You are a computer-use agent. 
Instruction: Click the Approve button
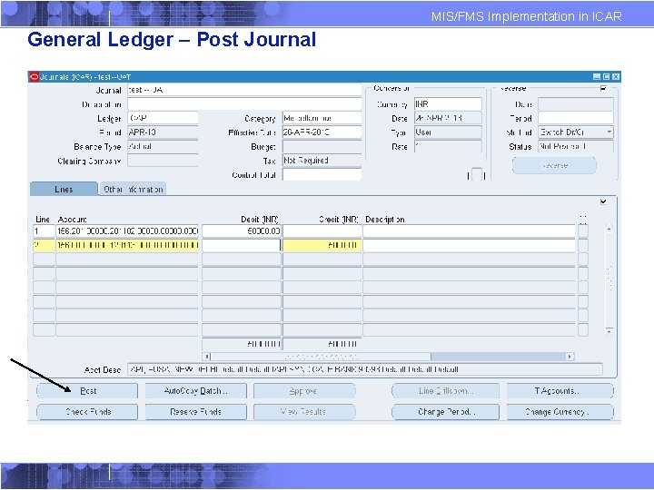click(304, 391)
